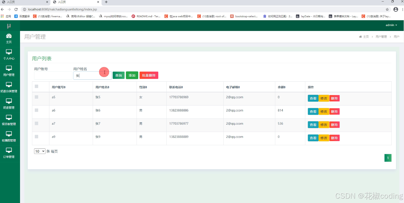Open bootstrap-select bookmark
The width and height of the screenshot is (404, 203).
244,16
